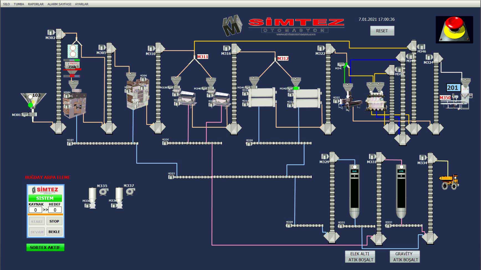This screenshot has width=481, height=270.
Task: Open the SILO menu
Action: coord(6,4)
